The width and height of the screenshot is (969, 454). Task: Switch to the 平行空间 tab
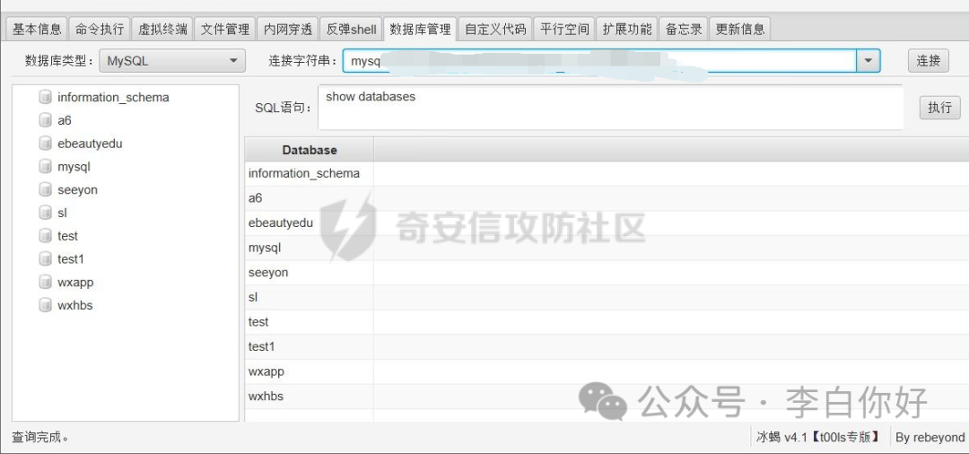click(564, 29)
